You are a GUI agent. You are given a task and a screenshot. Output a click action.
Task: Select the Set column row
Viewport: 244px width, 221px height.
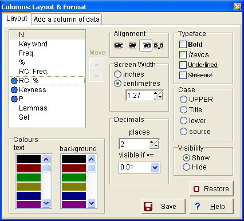47,117
